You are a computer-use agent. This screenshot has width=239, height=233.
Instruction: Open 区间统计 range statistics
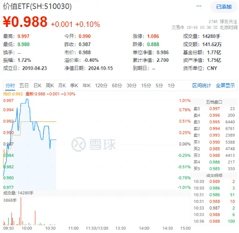click(x=202, y=85)
